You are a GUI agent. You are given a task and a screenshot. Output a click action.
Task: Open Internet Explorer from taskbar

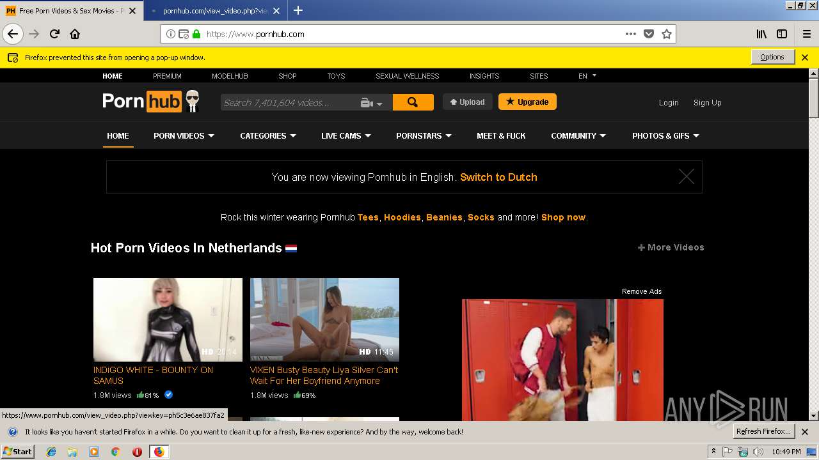(51, 452)
